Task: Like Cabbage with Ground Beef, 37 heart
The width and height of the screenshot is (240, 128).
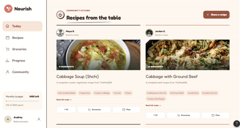Action: tap(155, 115)
